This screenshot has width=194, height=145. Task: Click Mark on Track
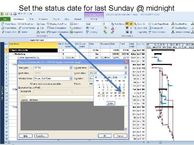tap(157, 32)
